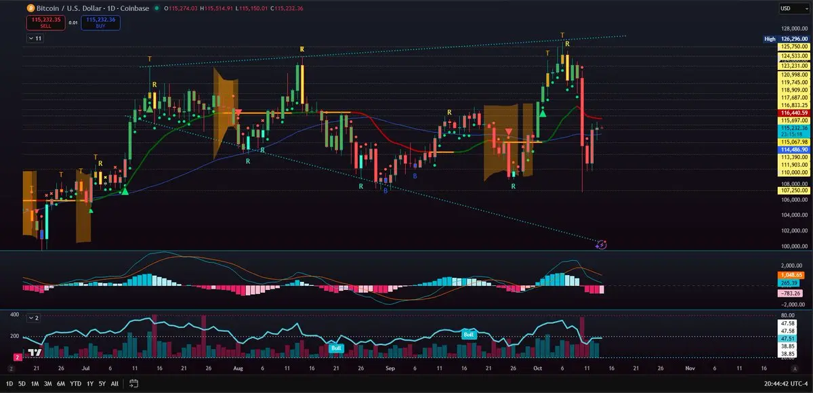
Task: Click the blue 114,486.90 price label
Action: coord(794,149)
